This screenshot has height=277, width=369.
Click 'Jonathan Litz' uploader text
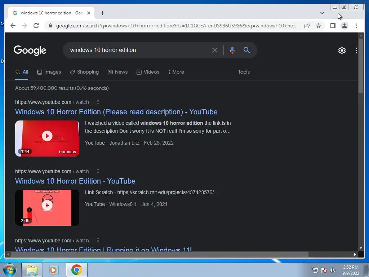pyautogui.click(x=124, y=143)
